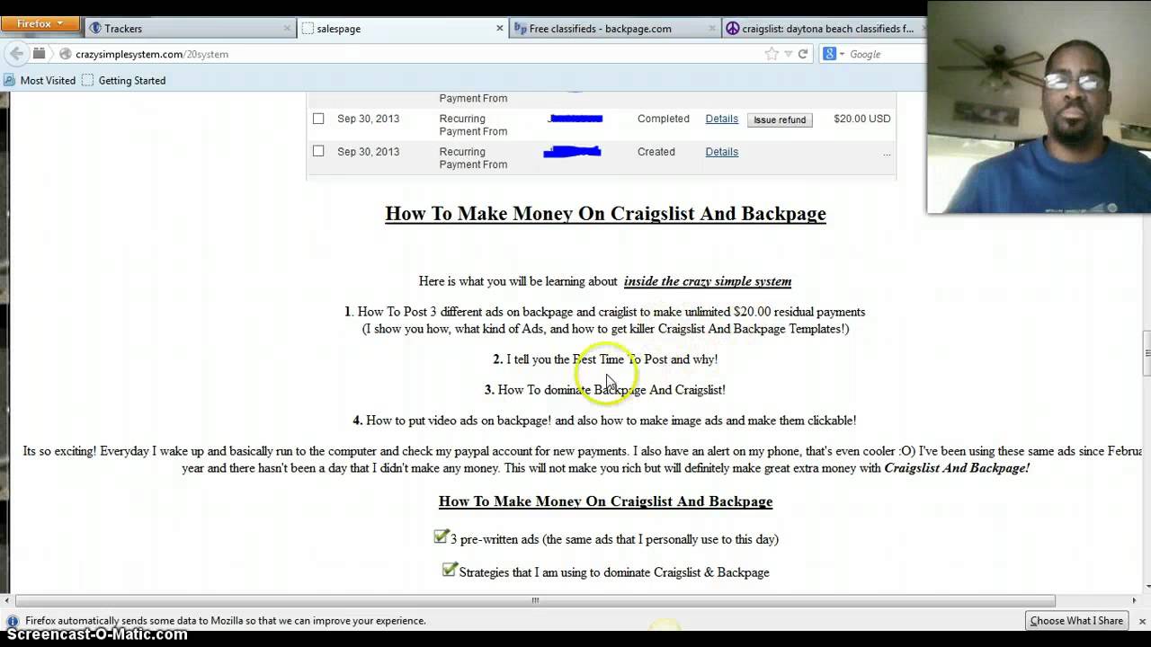Close the salespage tab

coord(500,29)
